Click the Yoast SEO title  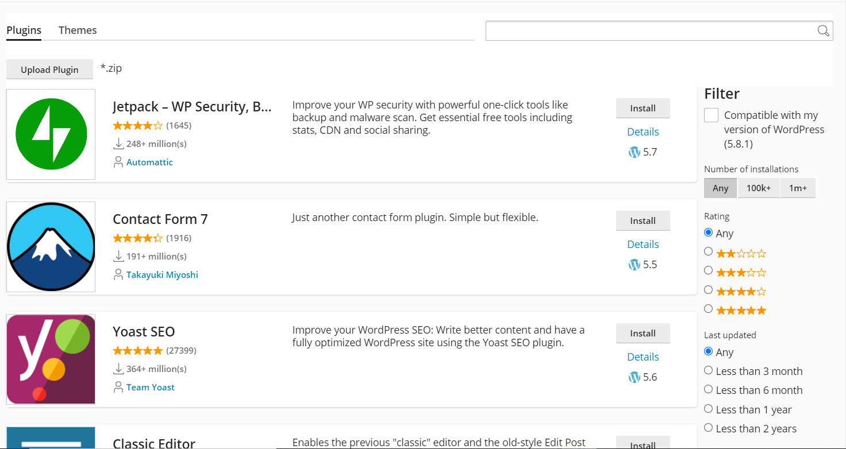[x=144, y=332]
